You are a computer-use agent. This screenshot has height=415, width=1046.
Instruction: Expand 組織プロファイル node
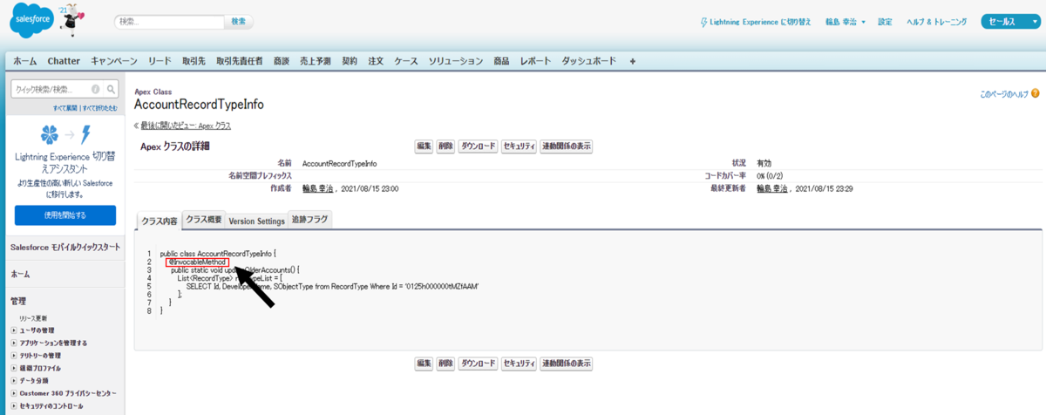[x=14, y=368]
